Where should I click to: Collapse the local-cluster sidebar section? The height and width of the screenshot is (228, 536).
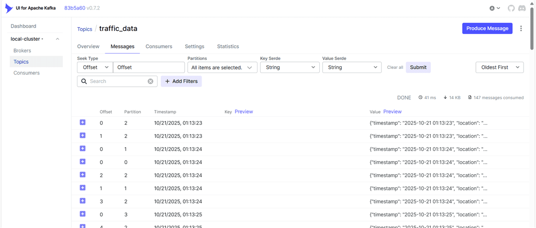tap(57, 39)
